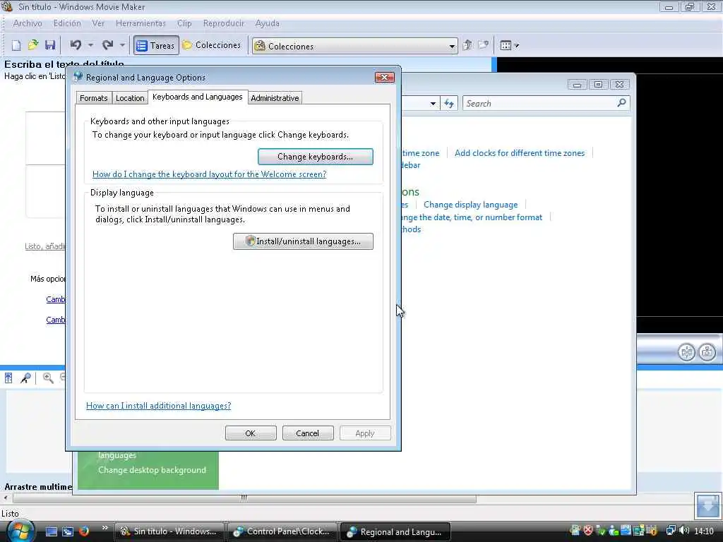The image size is (723, 542).
Task: Refresh the Control Panel address bar
Action: point(449,103)
